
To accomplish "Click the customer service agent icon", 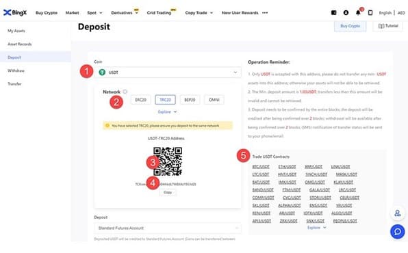I will [398, 213].
